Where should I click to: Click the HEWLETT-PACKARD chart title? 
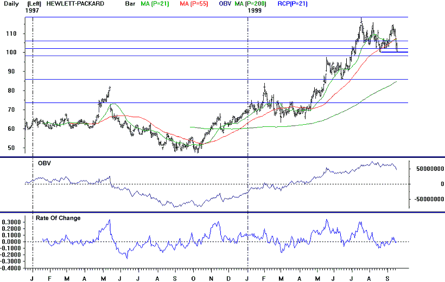75,4
